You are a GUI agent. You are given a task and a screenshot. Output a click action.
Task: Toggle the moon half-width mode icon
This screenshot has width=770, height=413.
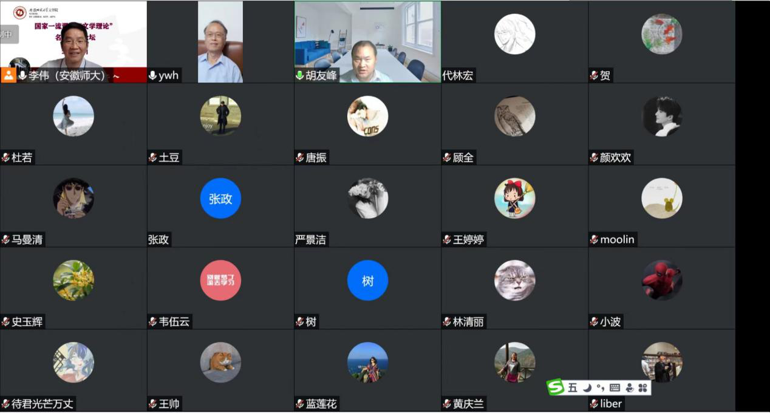587,387
